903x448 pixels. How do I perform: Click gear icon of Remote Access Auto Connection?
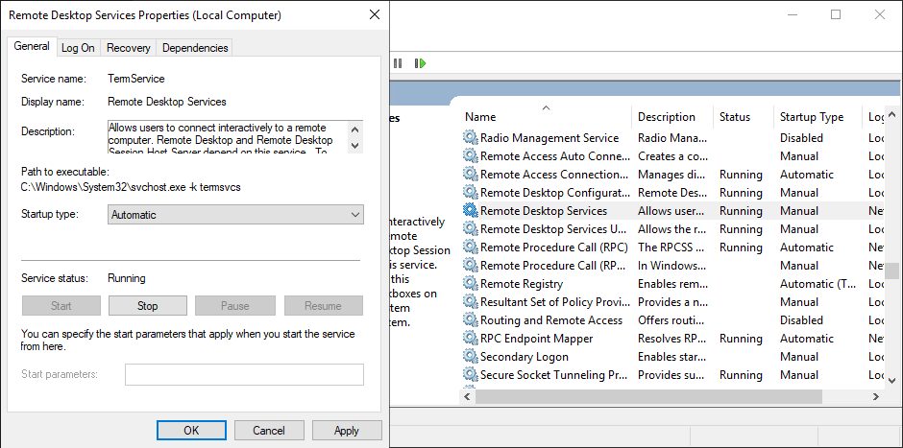coord(471,156)
